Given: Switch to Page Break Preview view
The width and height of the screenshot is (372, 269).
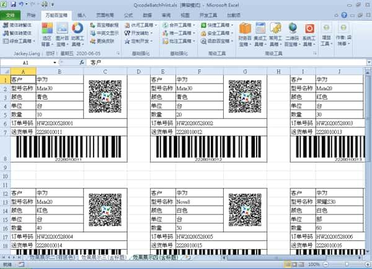Looking at the screenshot, I should [301, 264].
